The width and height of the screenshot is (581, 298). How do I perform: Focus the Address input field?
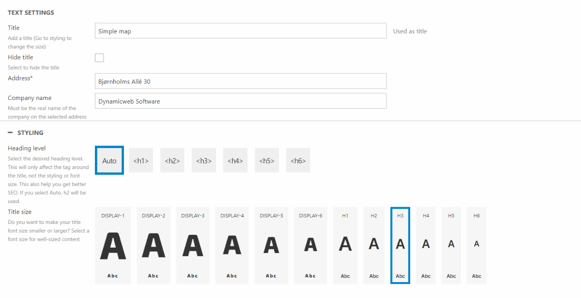coord(240,81)
